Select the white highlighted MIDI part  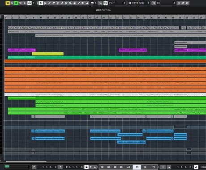coord(105,94)
